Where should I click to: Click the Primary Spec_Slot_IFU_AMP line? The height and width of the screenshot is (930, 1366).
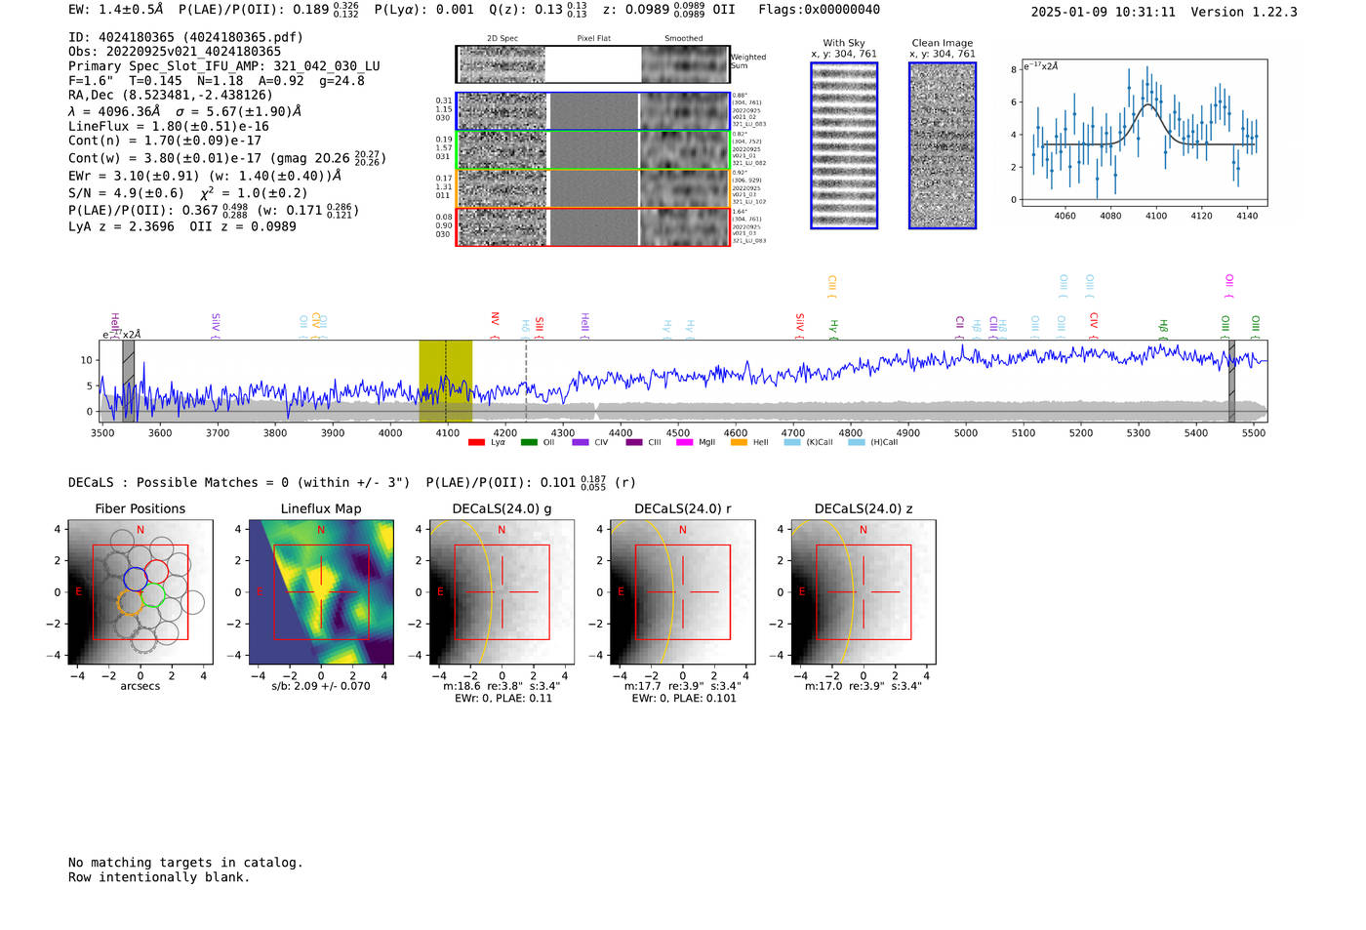pyautogui.click(x=224, y=66)
